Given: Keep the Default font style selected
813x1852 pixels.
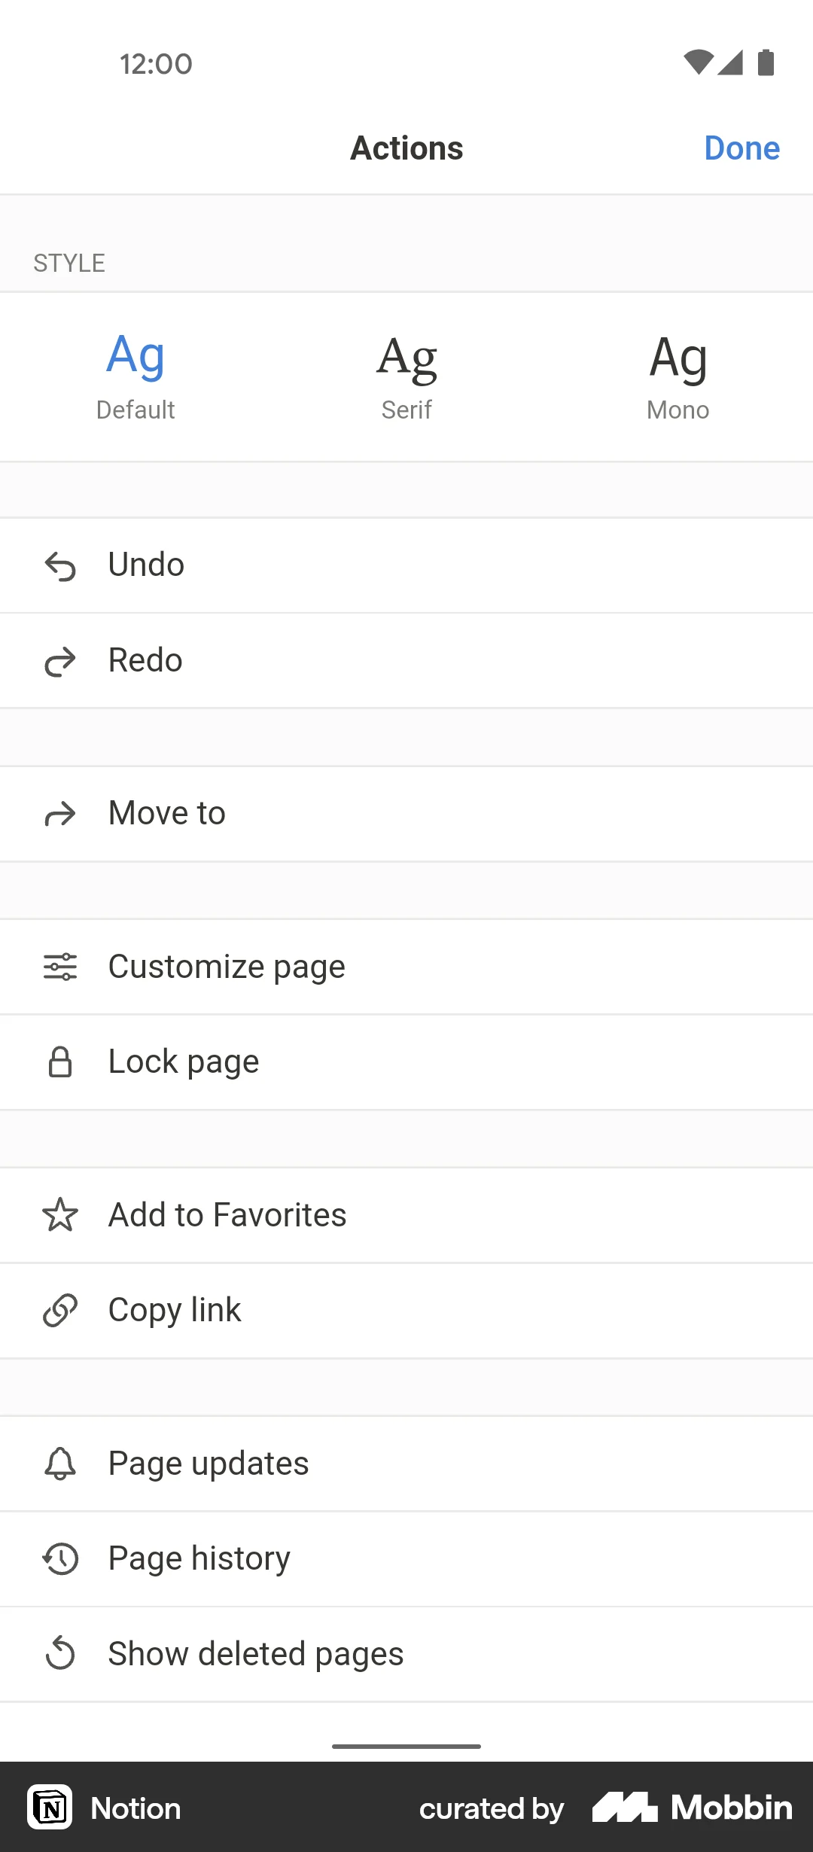Looking at the screenshot, I should coord(135,374).
